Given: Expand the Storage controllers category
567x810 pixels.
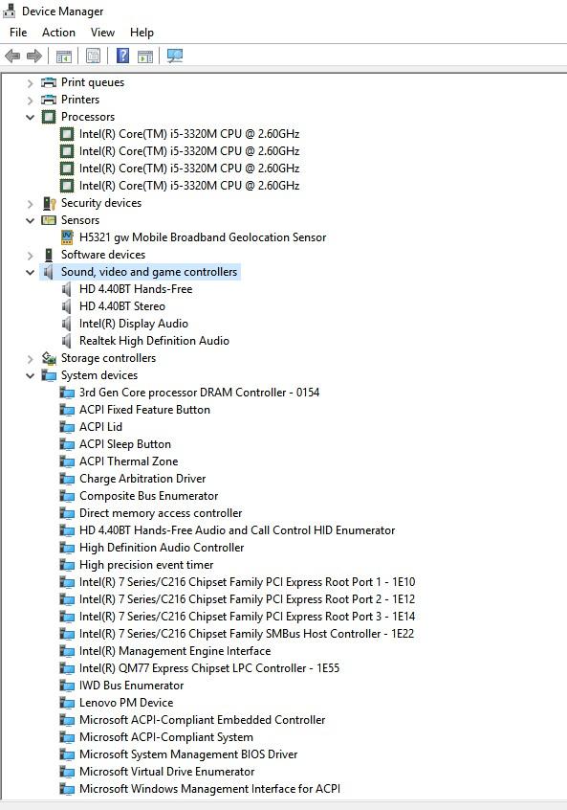Looking at the screenshot, I should tap(30, 358).
